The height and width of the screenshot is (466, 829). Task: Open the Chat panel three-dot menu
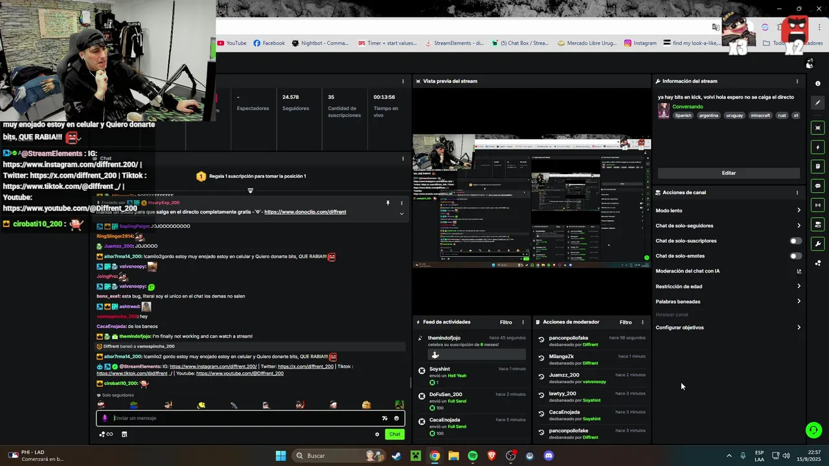tap(403, 159)
